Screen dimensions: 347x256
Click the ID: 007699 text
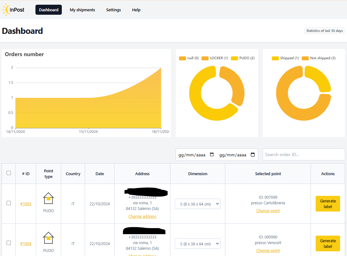point(268,197)
